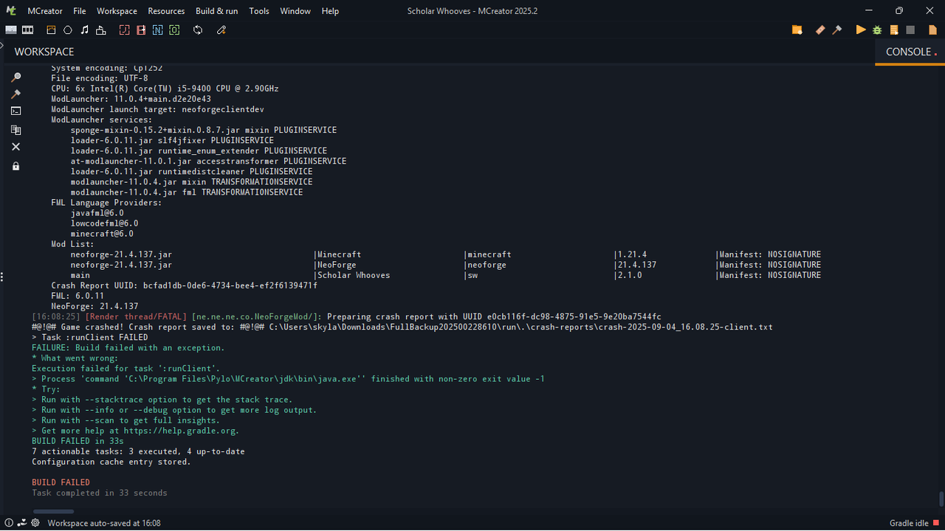The image size is (945, 531).
Task: Run the server with document-play icon
Action: [x=894, y=30]
